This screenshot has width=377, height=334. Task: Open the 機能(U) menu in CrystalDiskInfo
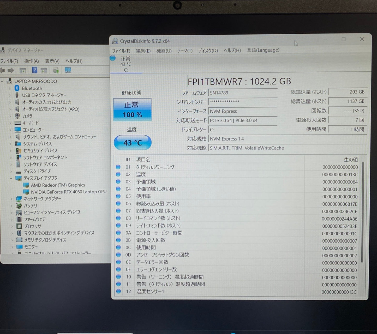click(164, 50)
